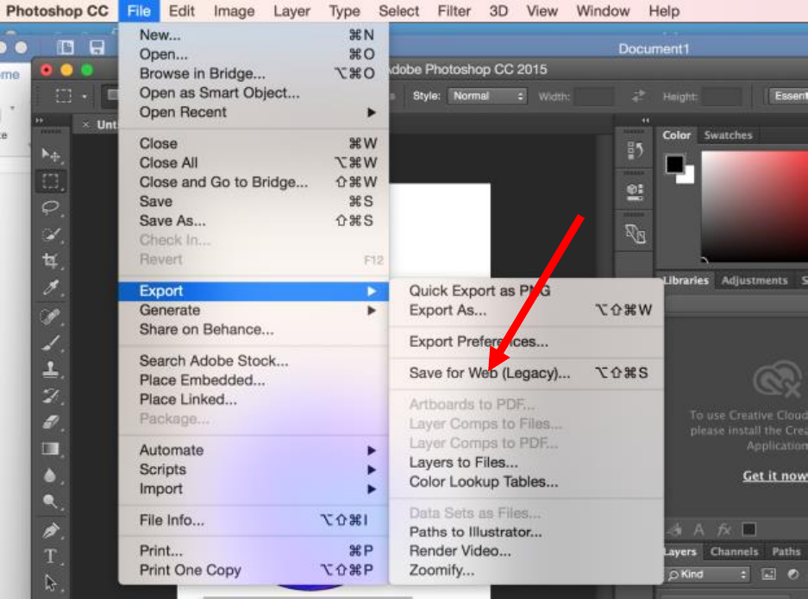Select the Eyedropper tool

point(51,287)
